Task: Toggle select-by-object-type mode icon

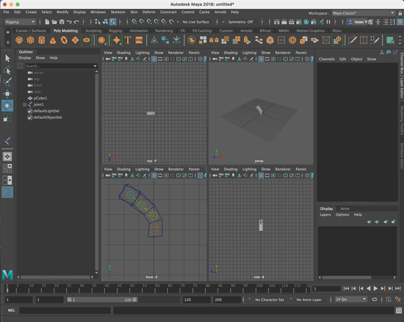Action: click(105, 22)
